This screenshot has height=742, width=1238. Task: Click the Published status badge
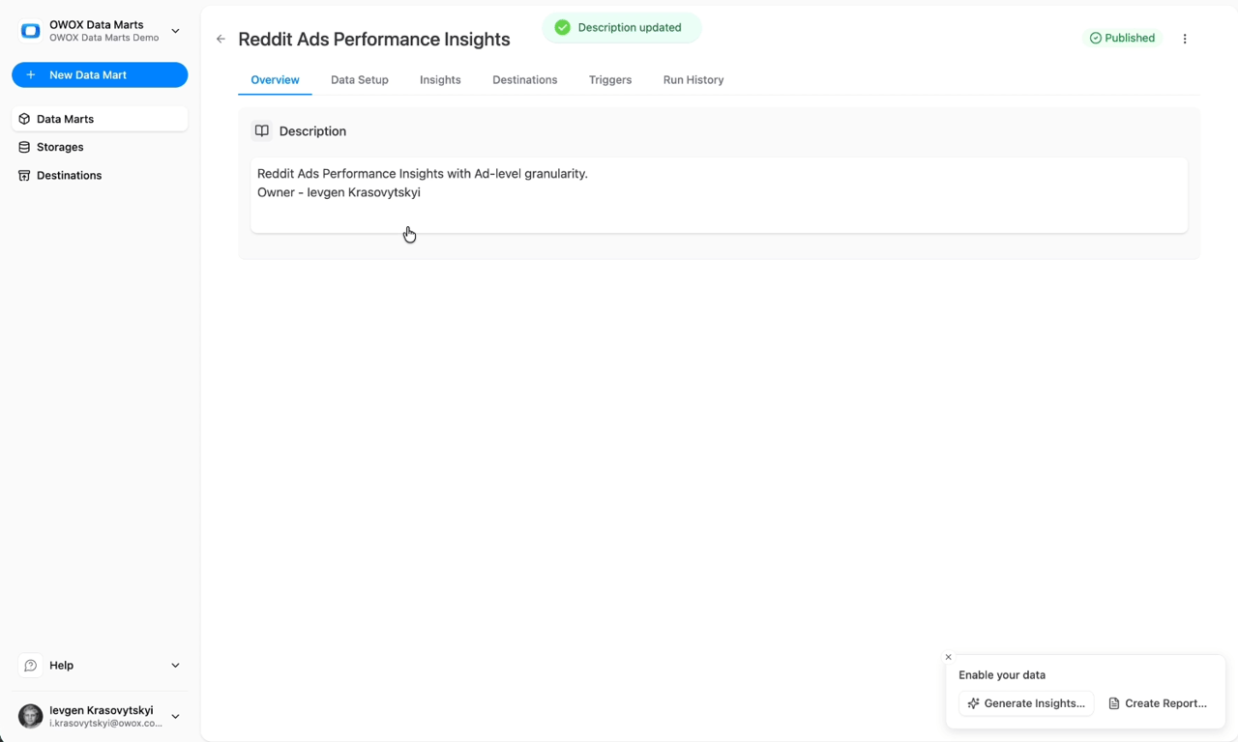pos(1122,38)
